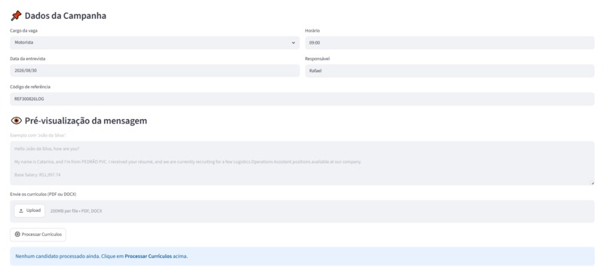
Task: Click the circle icon in the Processar Currículos button
Action: click(x=17, y=235)
